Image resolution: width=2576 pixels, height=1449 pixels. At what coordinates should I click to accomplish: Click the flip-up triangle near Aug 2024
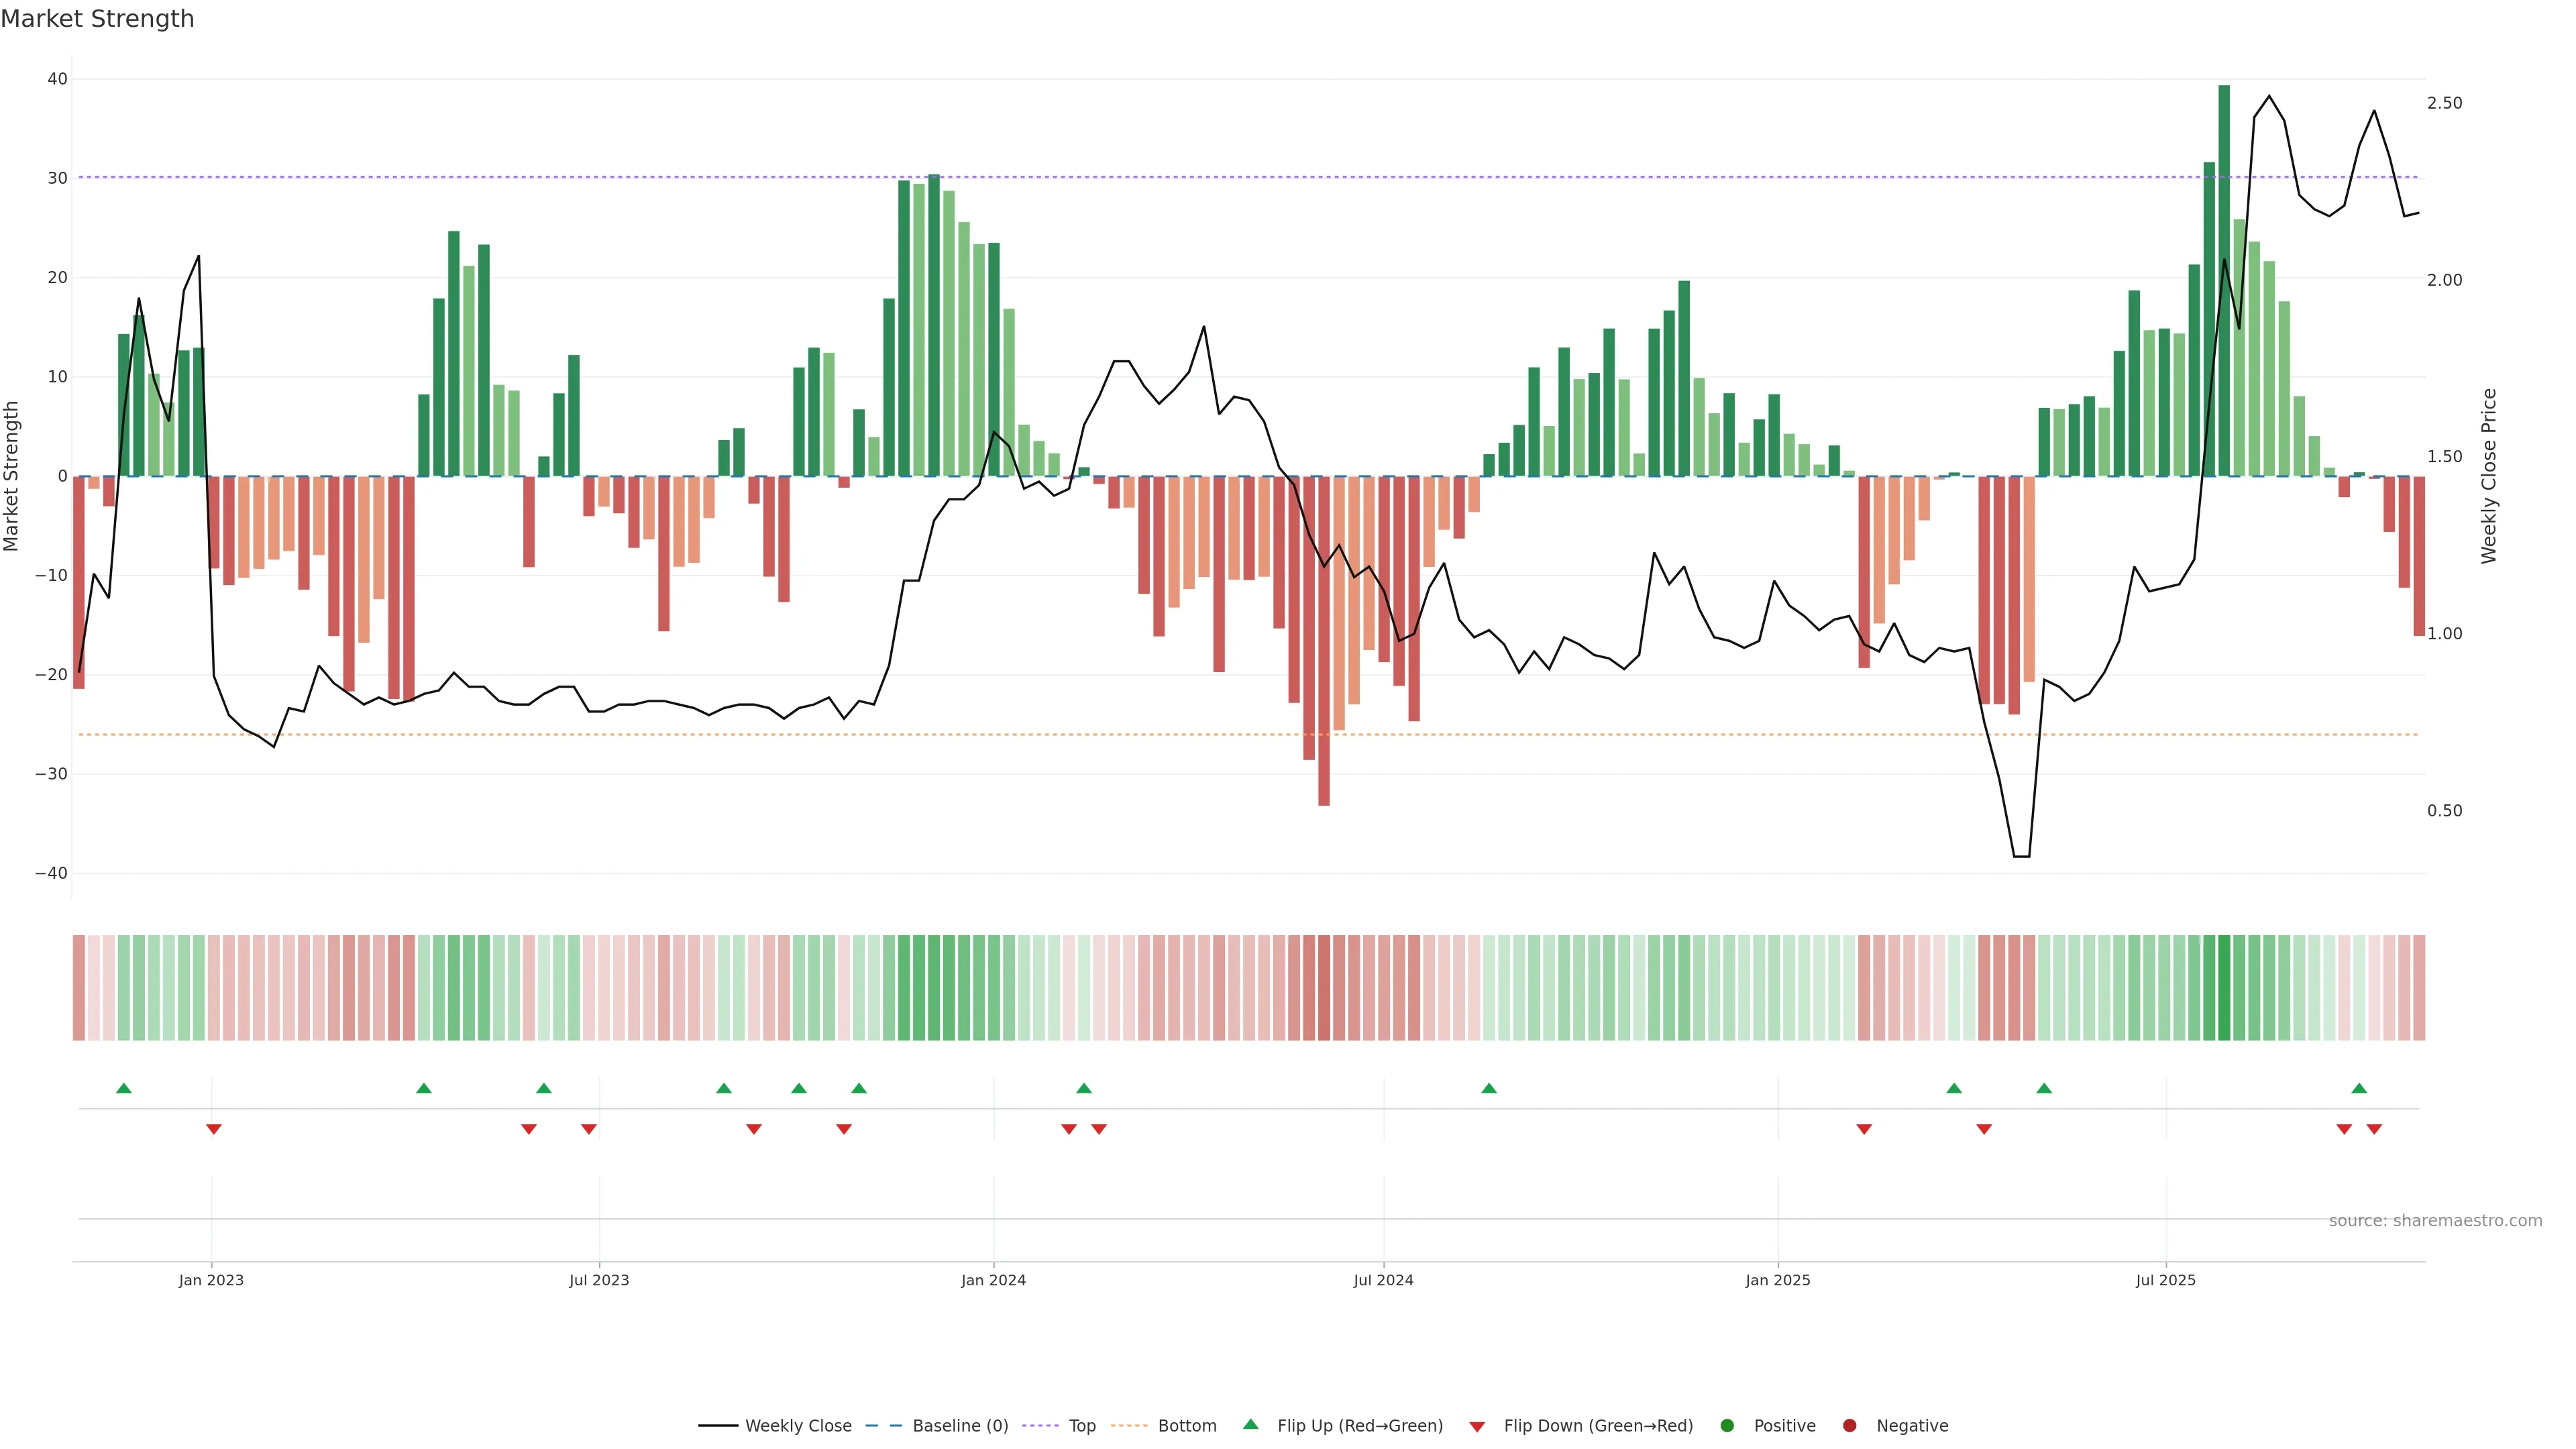coord(1489,1088)
